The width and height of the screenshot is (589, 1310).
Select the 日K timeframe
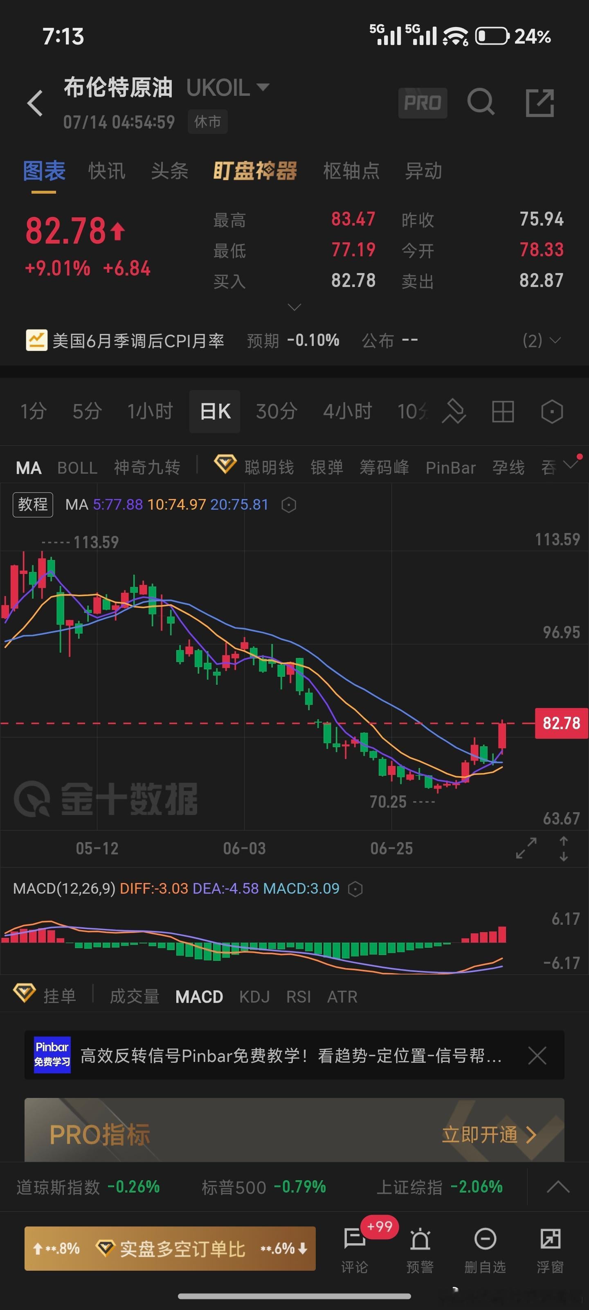point(215,411)
